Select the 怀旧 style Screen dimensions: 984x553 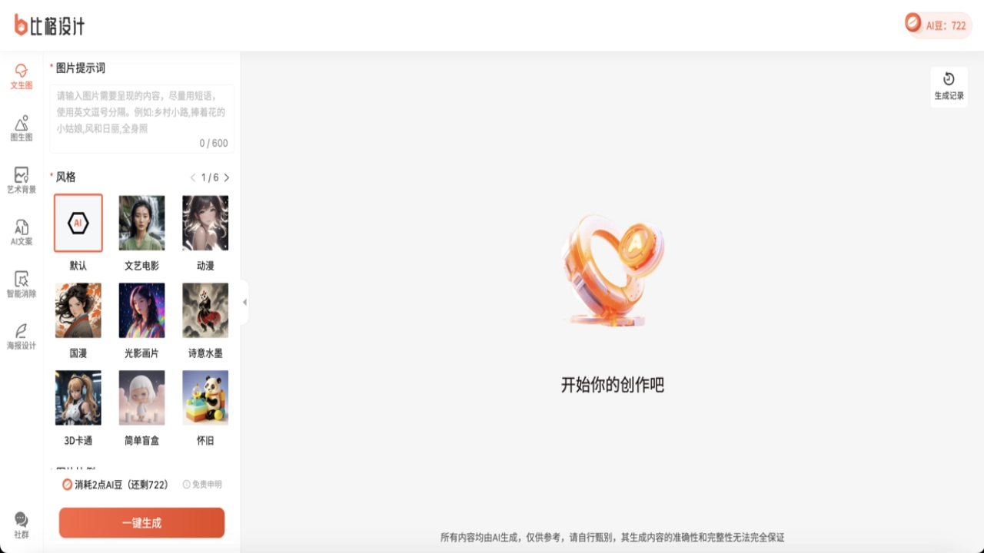coord(205,397)
